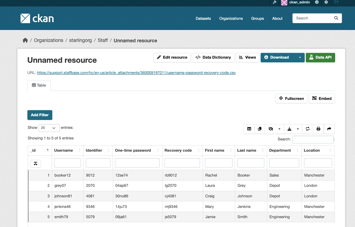Expand column visibility dropdown arrow
The width and height of the screenshot is (355, 227).
279,129
